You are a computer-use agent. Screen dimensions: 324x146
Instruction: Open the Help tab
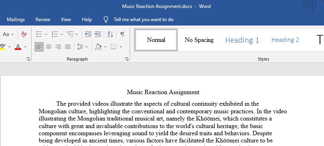(x=87, y=20)
